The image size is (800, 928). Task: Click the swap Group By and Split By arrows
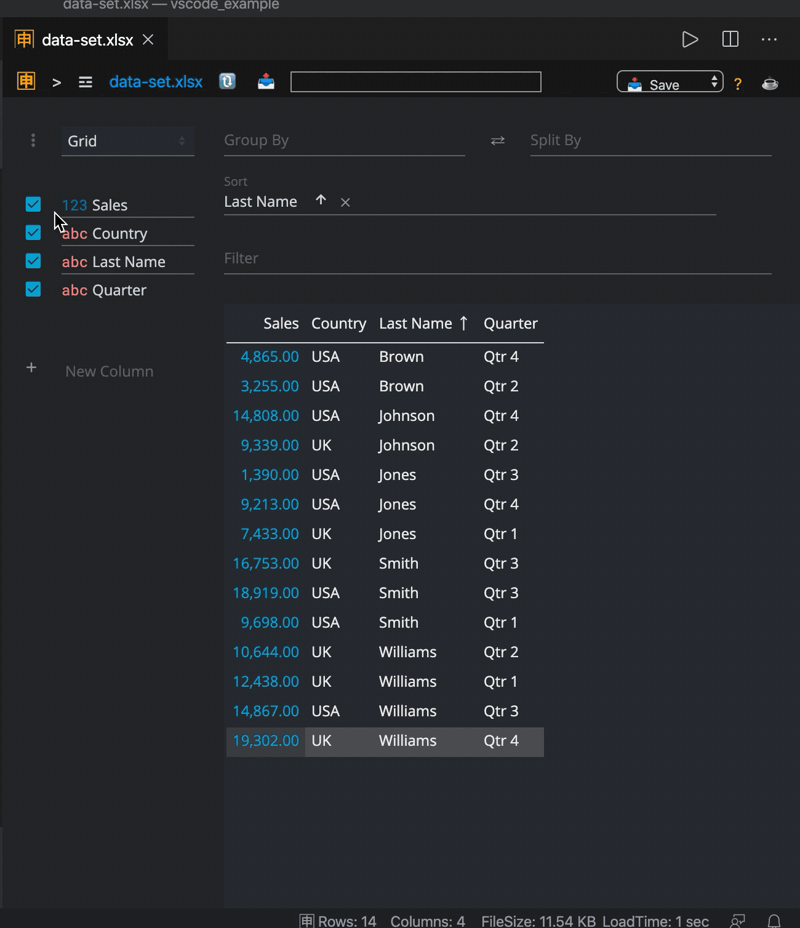coord(497,141)
